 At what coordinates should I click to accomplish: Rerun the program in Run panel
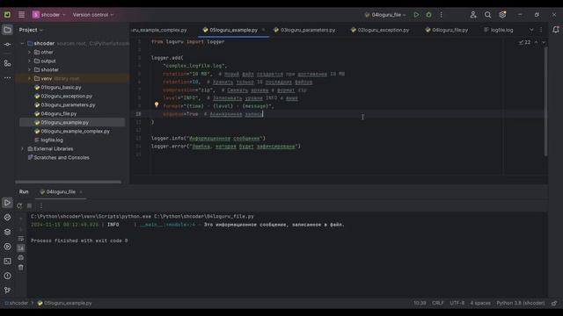19,205
